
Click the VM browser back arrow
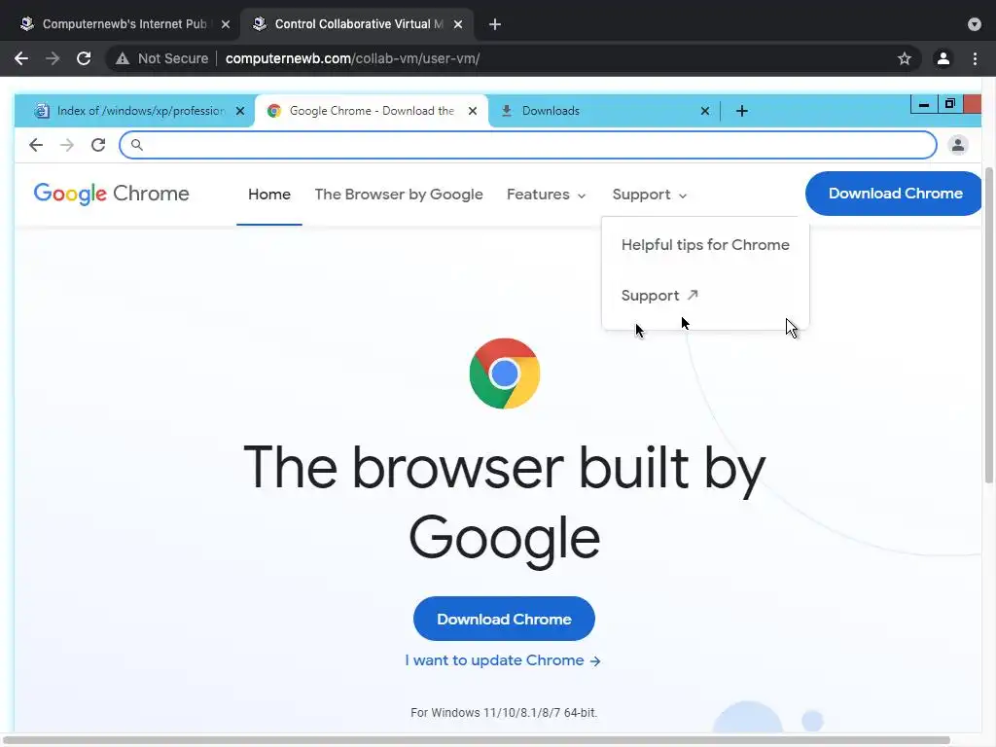36,145
